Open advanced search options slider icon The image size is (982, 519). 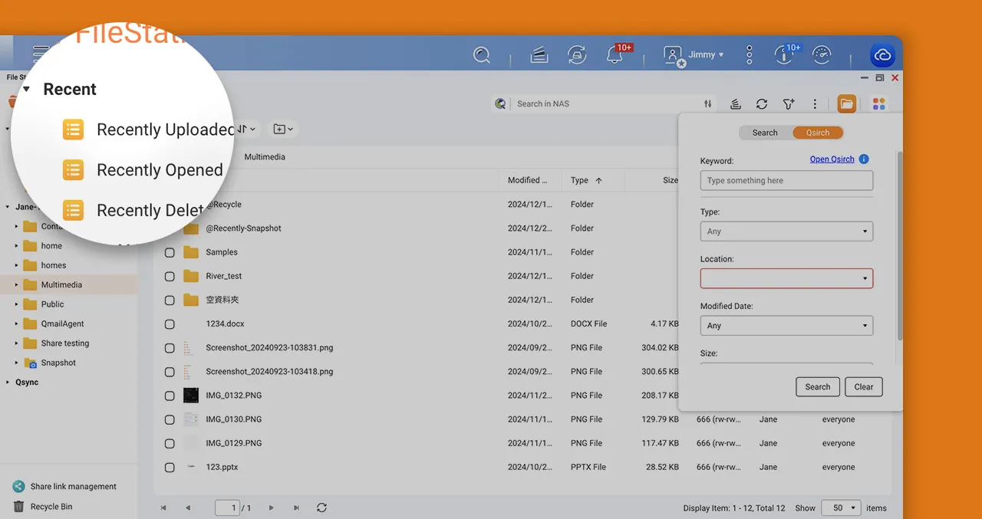707,103
